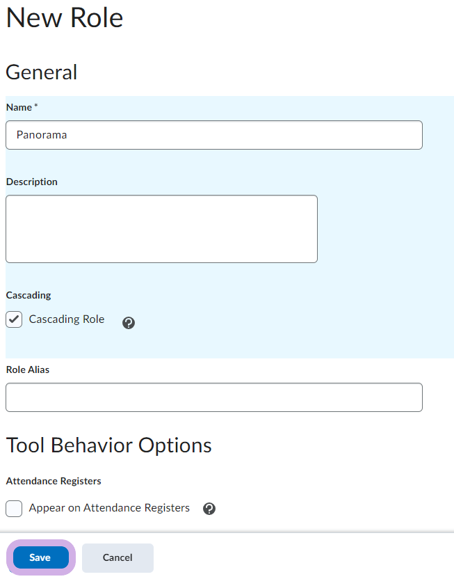Click the Name field label
The image size is (454, 579).
(x=19, y=107)
